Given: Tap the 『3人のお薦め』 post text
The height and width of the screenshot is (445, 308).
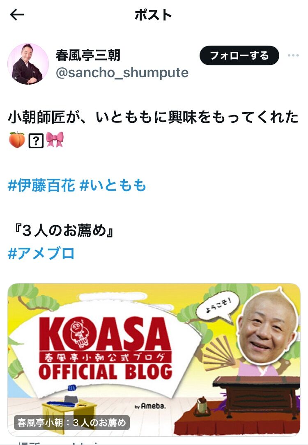Looking at the screenshot, I should 63,231.
